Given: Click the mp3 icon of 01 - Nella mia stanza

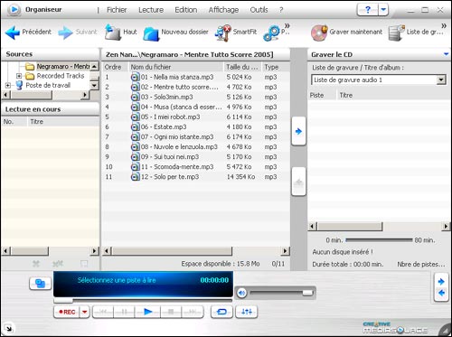Looking at the screenshot, I should (135, 77).
